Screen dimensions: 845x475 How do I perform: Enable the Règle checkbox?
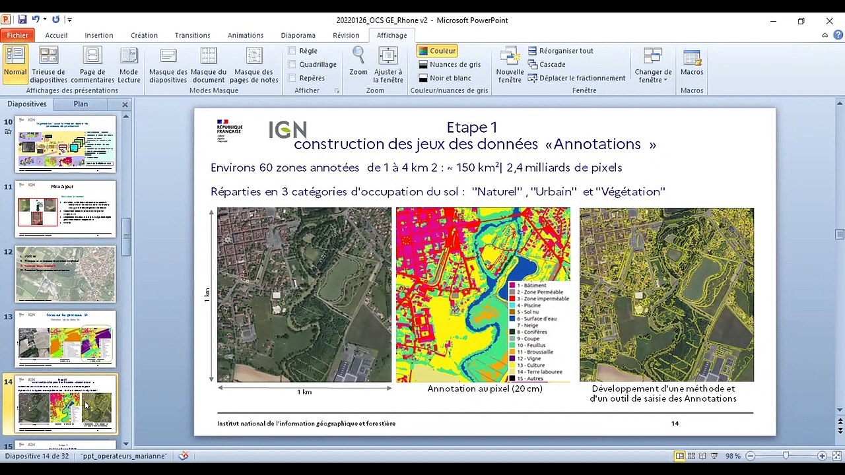pos(292,51)
